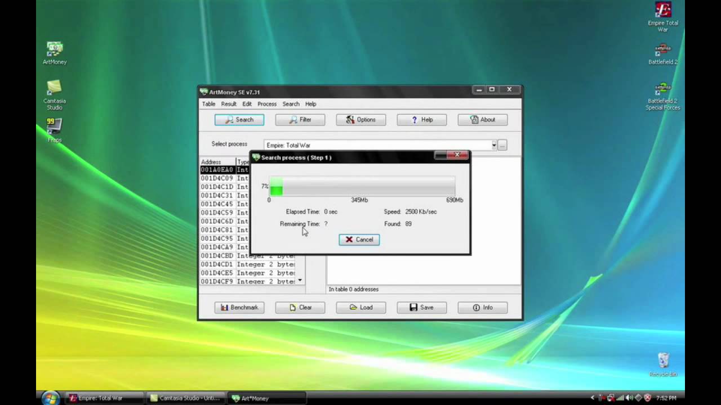721x405 pixels.
Task: Click the Search process dialog title icon
Action: click(x=256, y=157)
